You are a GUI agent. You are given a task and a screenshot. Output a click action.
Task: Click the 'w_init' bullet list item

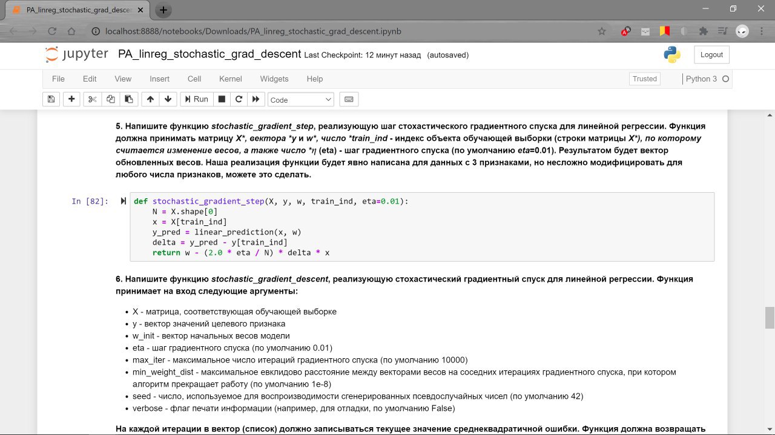(211, 336)
